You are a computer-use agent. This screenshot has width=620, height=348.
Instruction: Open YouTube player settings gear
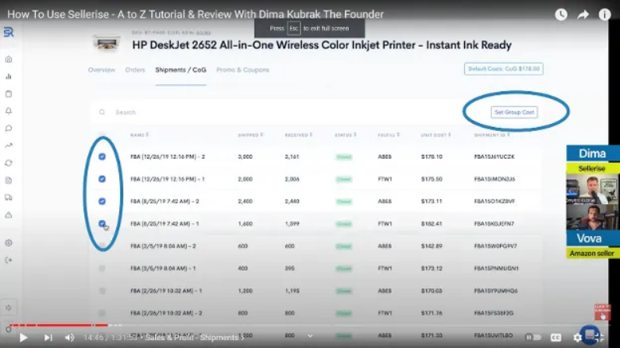tap(577, 338)
